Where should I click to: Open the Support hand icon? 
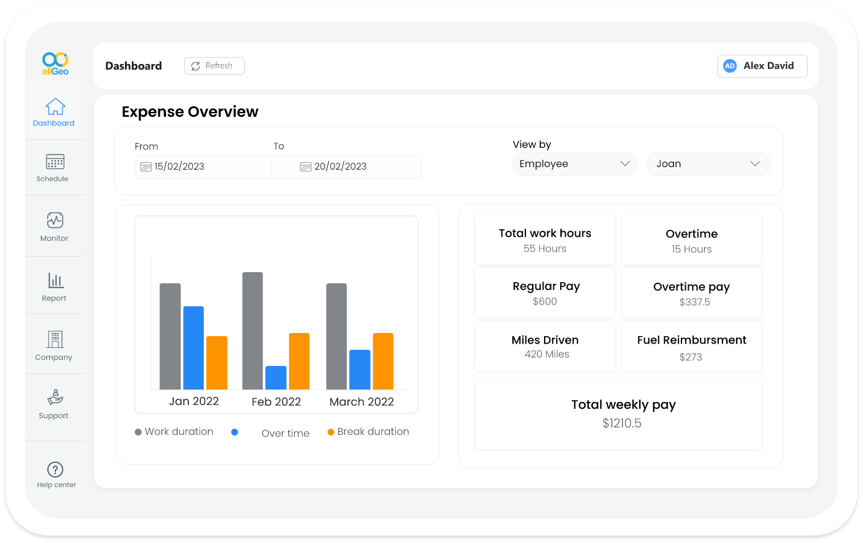click(55, 397)
